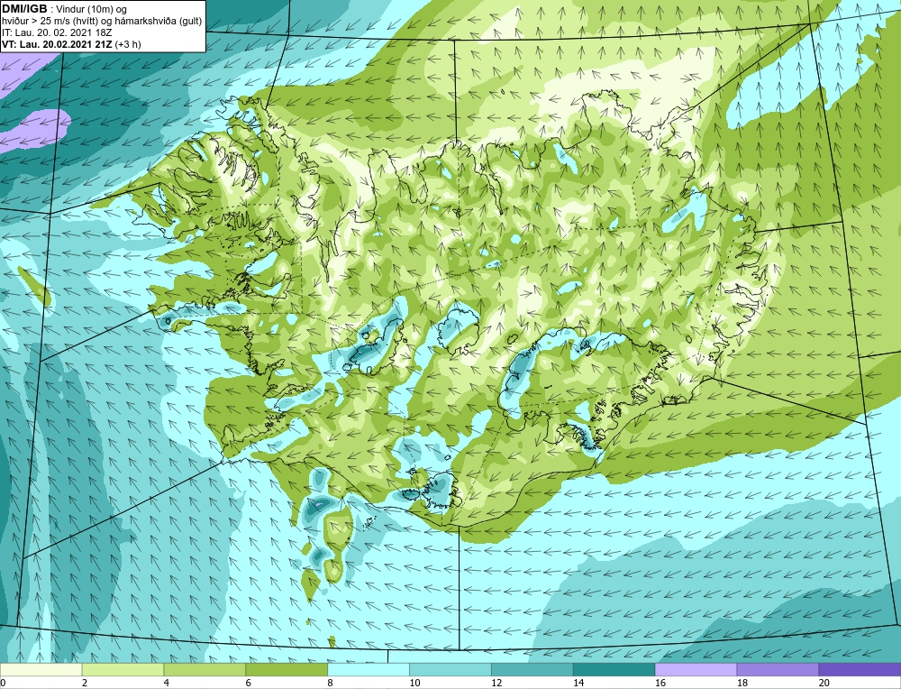Select the 18–20 m/s medium purple swatch
The image size is (901, 689).
click(778, 669)
